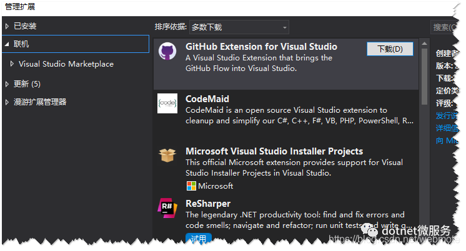Image resolution: width=466 pixels, height=251 pixels.
Task: Click the extension list scrollbar thumb
Action: point(424,77)
